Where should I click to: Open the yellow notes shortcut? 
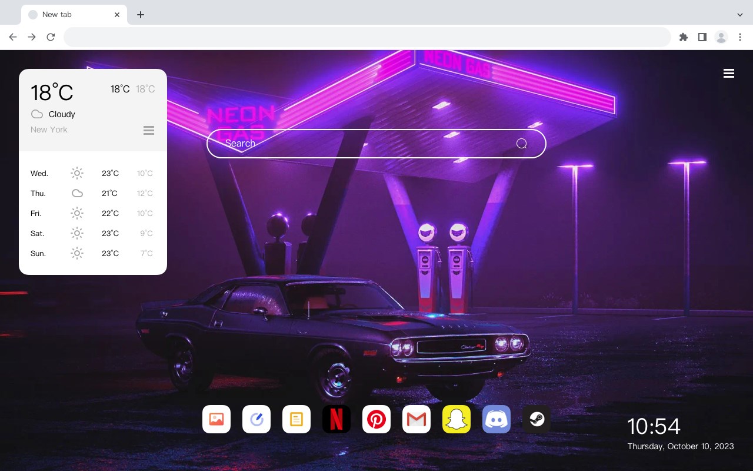click(x=296, y=419)
